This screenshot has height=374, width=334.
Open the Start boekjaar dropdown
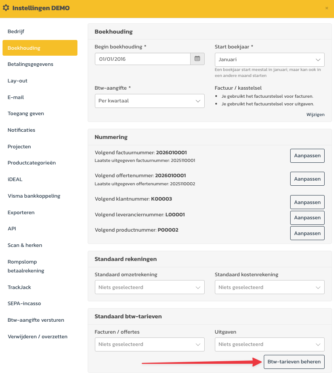269,59
